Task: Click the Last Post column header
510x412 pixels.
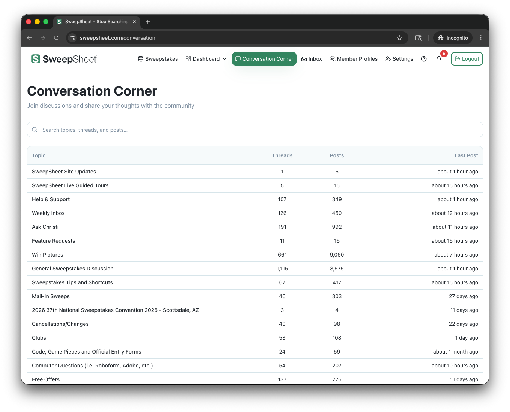Action: 466,155
